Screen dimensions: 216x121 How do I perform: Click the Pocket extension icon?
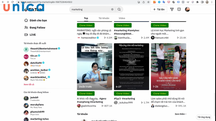[168, 2]
